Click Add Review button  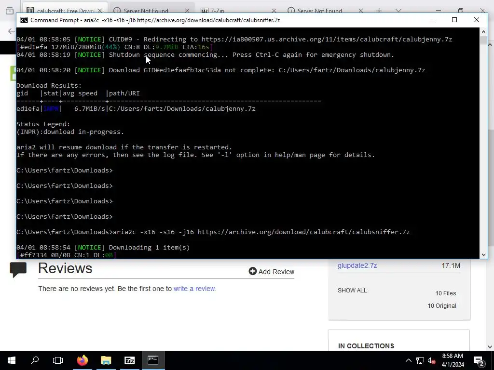click(271, 272)
